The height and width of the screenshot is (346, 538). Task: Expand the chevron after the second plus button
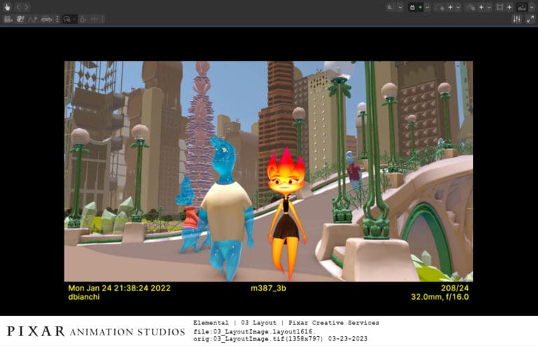[489, 7]
